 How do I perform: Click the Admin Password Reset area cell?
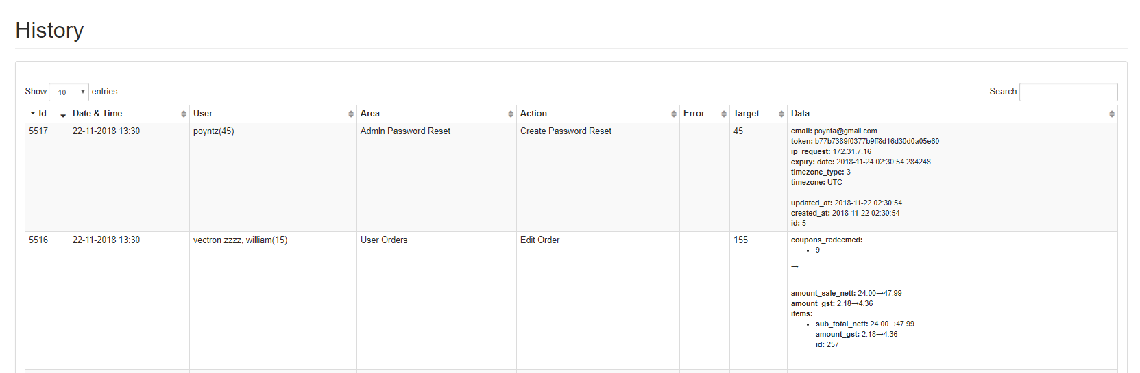[405, 131]
